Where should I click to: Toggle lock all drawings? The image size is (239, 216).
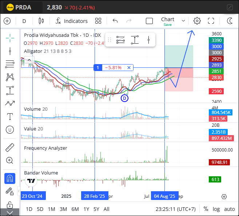click(9, 204)
